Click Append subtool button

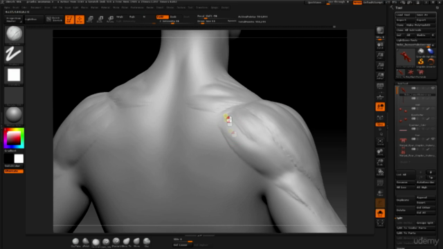(x=426, y=198)
